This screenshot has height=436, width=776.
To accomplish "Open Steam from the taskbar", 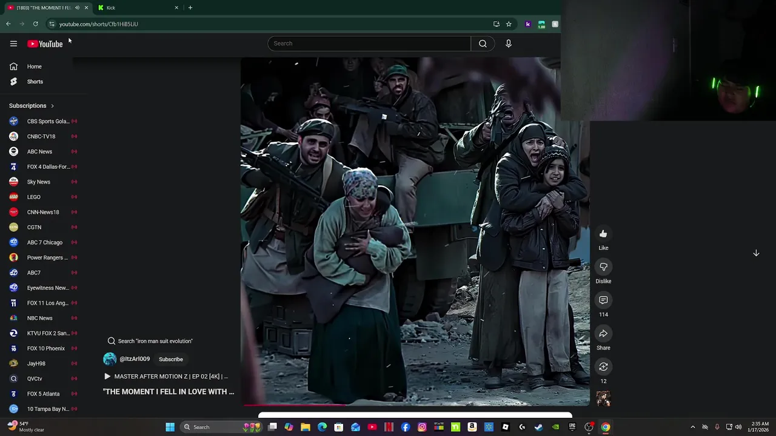I will pyautogui.click(x=538, y=427).
